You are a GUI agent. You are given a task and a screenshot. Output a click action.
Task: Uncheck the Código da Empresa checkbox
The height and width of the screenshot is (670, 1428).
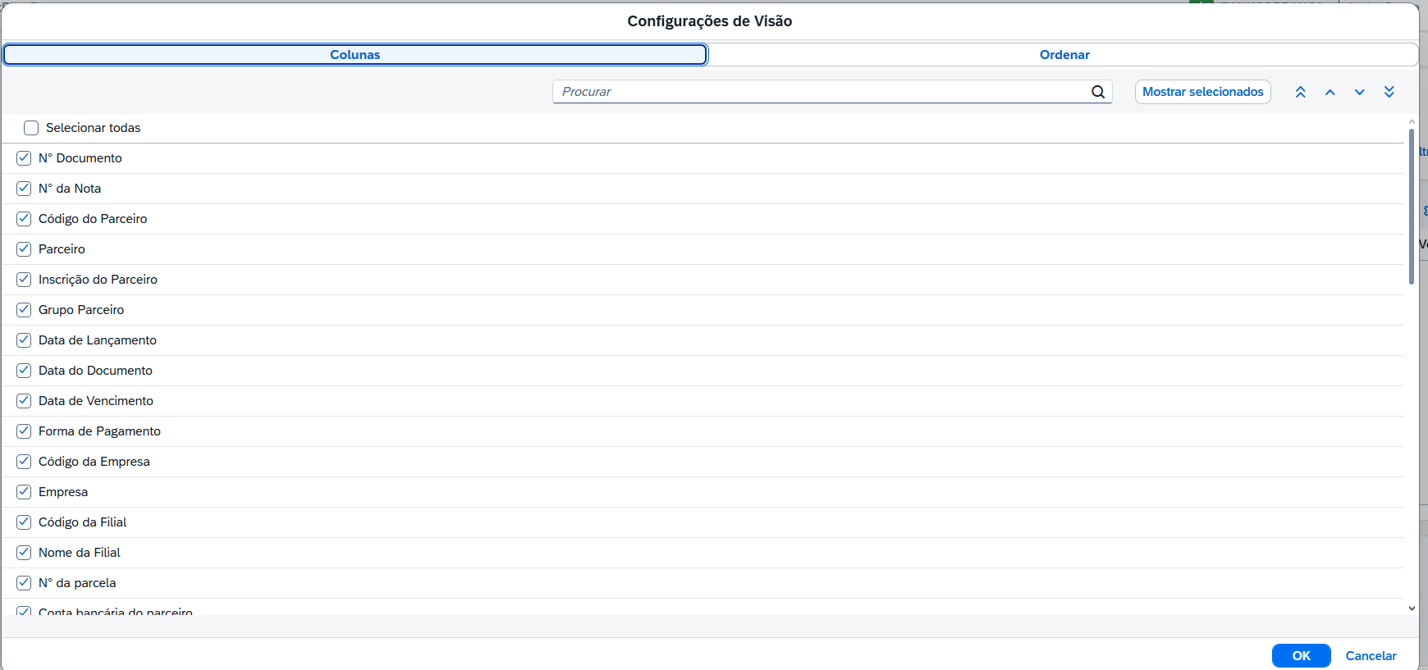(24, 462)
